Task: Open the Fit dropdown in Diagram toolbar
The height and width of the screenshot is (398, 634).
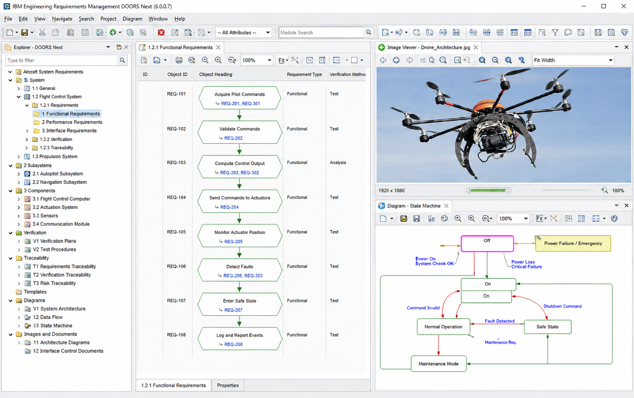Action: pos(541,219)
